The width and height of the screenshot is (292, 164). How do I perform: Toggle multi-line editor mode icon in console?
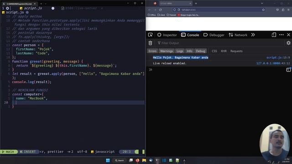[x=288, y=70]
